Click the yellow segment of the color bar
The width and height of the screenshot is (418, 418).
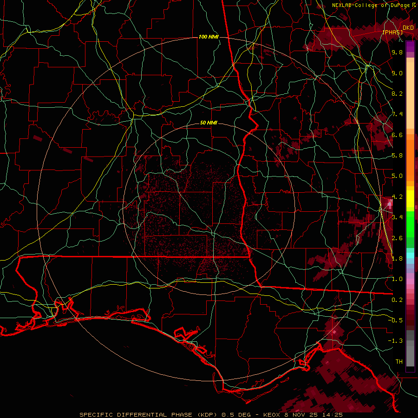pyautogui.click(x=410, y=199)
